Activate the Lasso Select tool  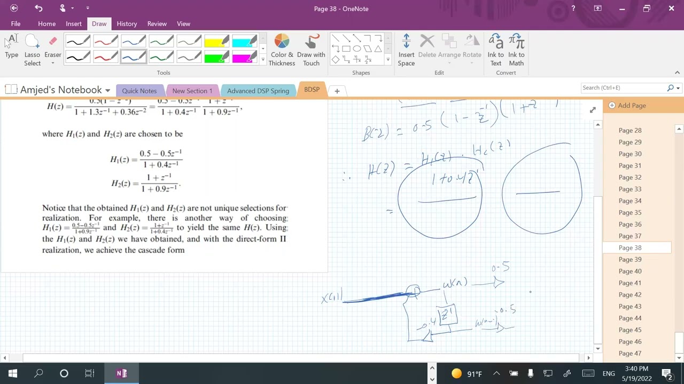tap(32, 50)
